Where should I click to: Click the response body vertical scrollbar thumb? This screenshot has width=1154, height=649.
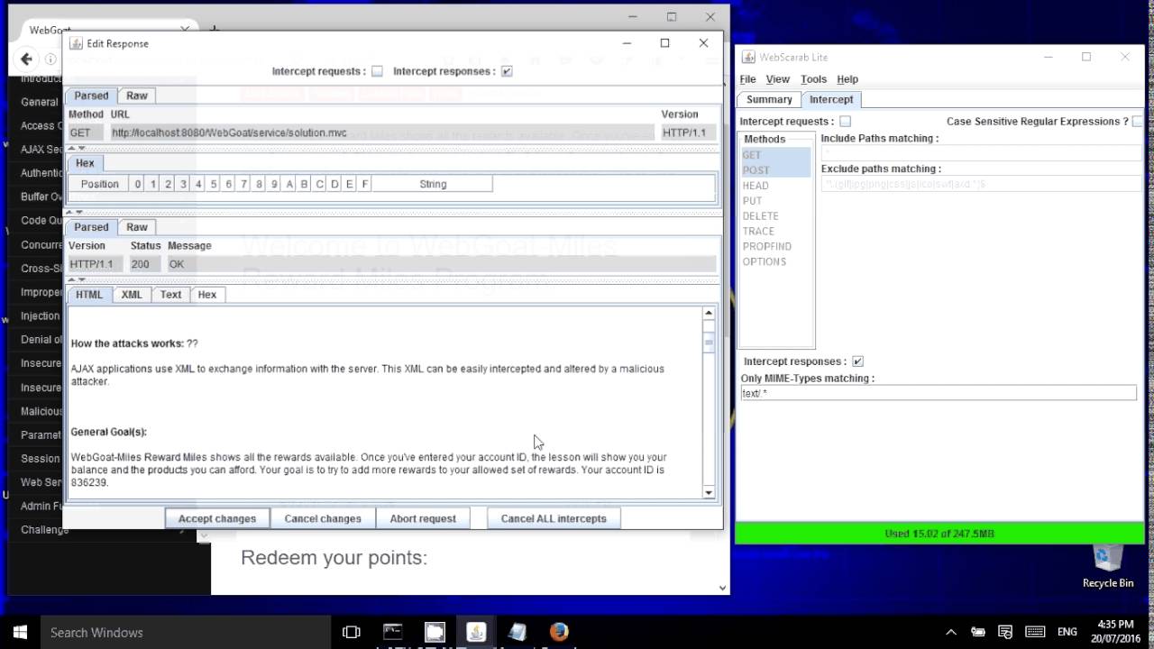pos(709,342)
